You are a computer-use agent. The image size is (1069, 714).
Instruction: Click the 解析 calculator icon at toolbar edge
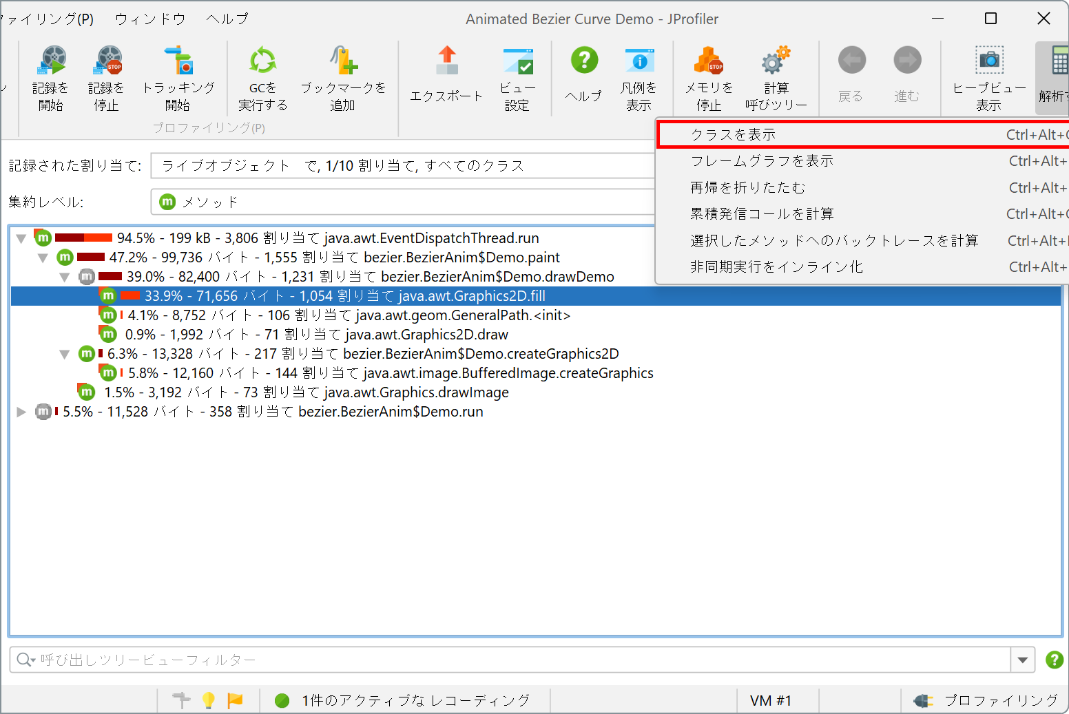pyautogui.click(x=1059, y=61)
